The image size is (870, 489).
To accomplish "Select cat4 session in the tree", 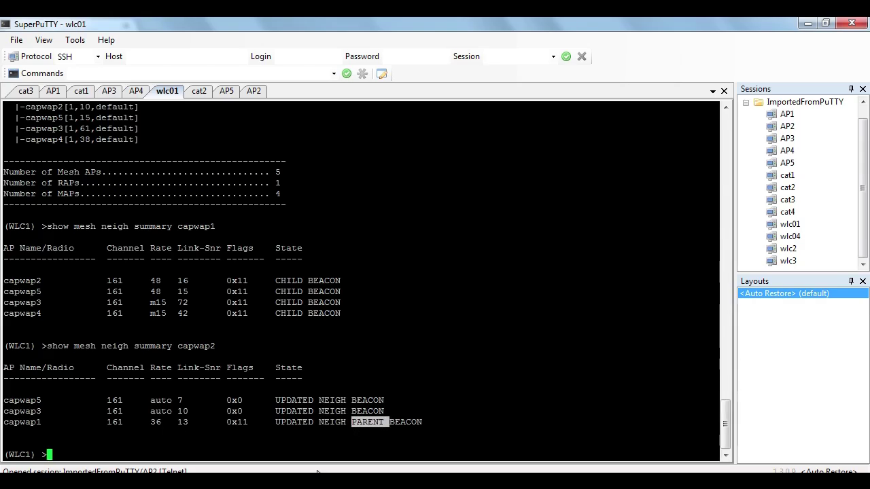I will (x=787, y=212).
